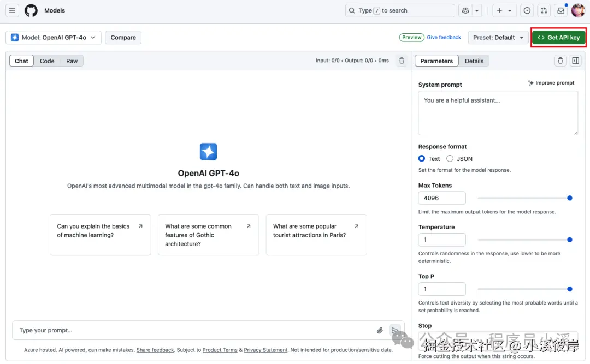The width and height of the screenshot is (590, 364).
Task: Adjust the Top P slider handle
Action: click(x=570, y=289)
